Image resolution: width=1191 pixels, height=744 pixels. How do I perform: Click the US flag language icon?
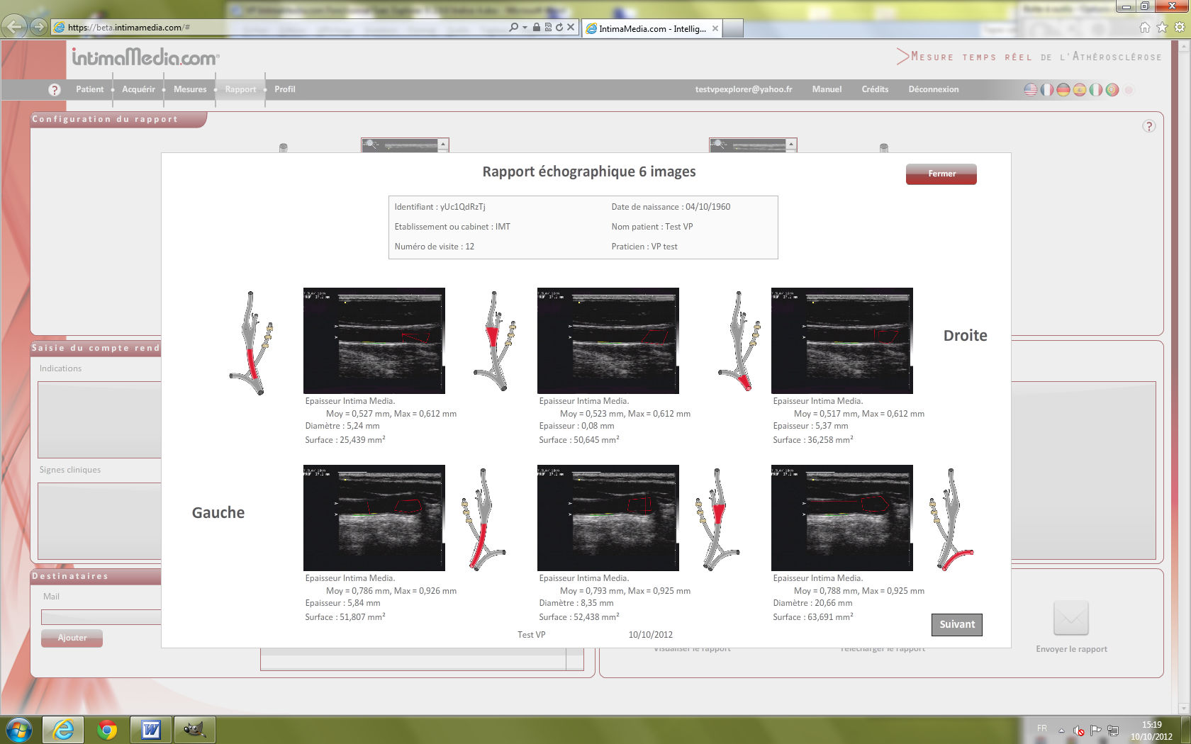click(1031, 90)
